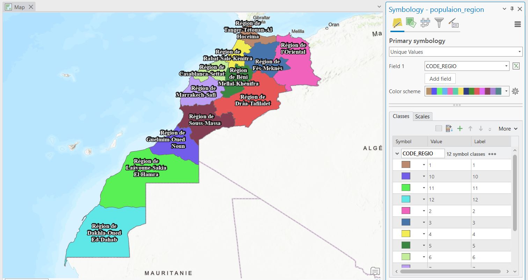The width and height of the screenshot is (528, 280).
Task: Open the More menu button
Action: pyautogui.click(x=508, y=128)
